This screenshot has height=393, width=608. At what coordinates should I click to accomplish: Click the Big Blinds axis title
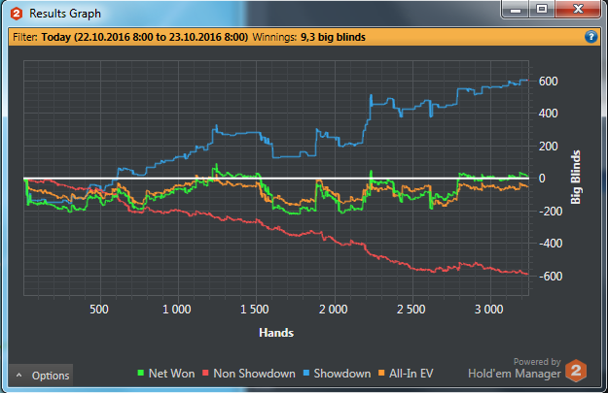(x=576, y=178)
